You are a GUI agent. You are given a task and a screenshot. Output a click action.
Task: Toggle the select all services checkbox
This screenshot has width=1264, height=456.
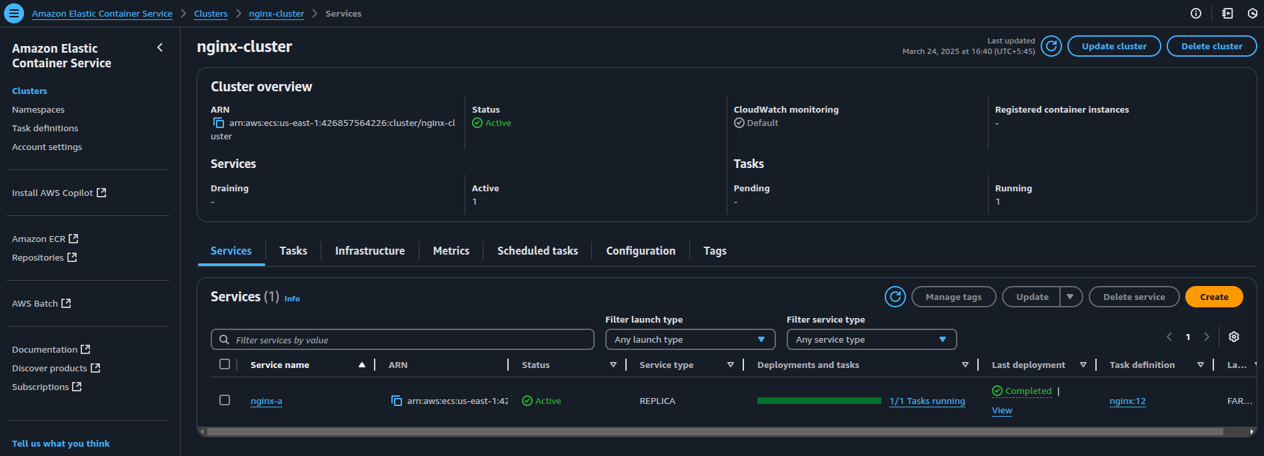point(225,364)
